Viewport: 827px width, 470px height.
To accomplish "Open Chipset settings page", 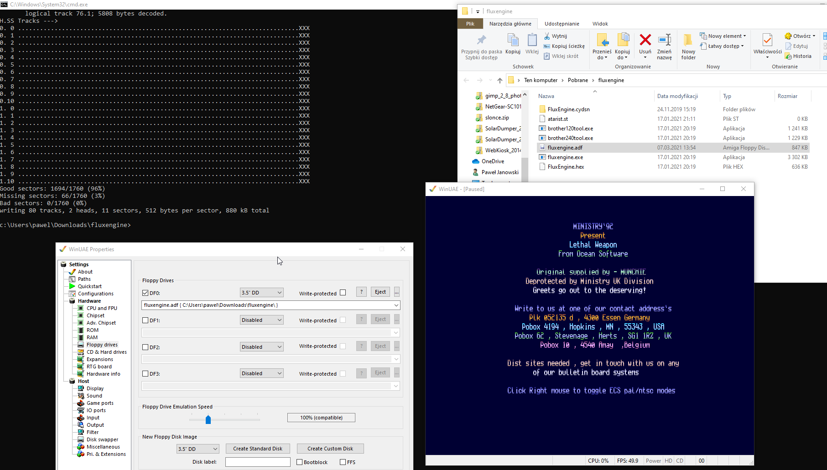I will (x=95, y=315).
